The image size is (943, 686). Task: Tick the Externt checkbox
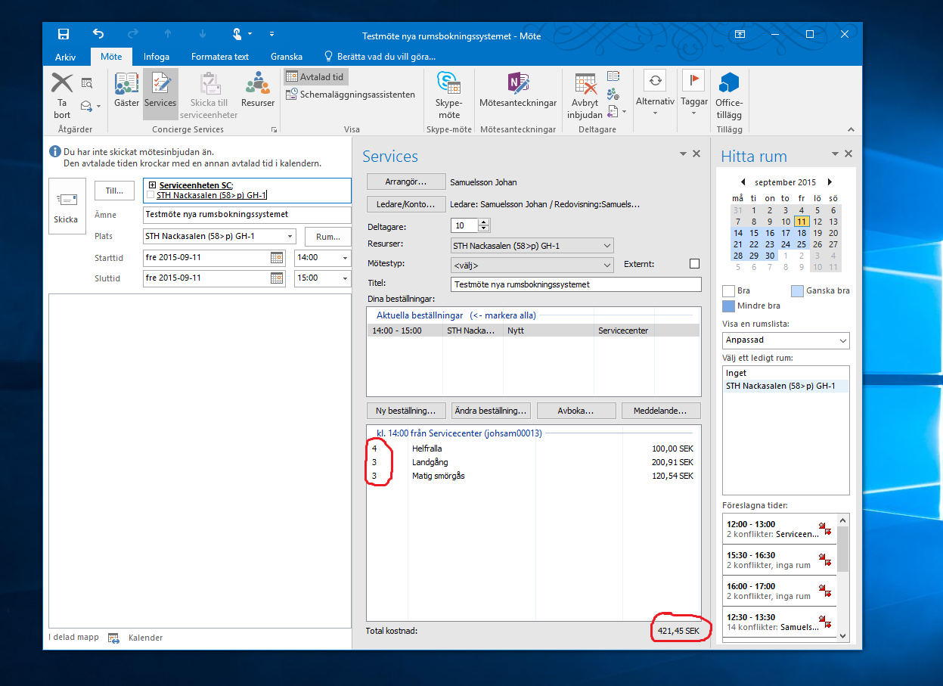pos(694,264)
